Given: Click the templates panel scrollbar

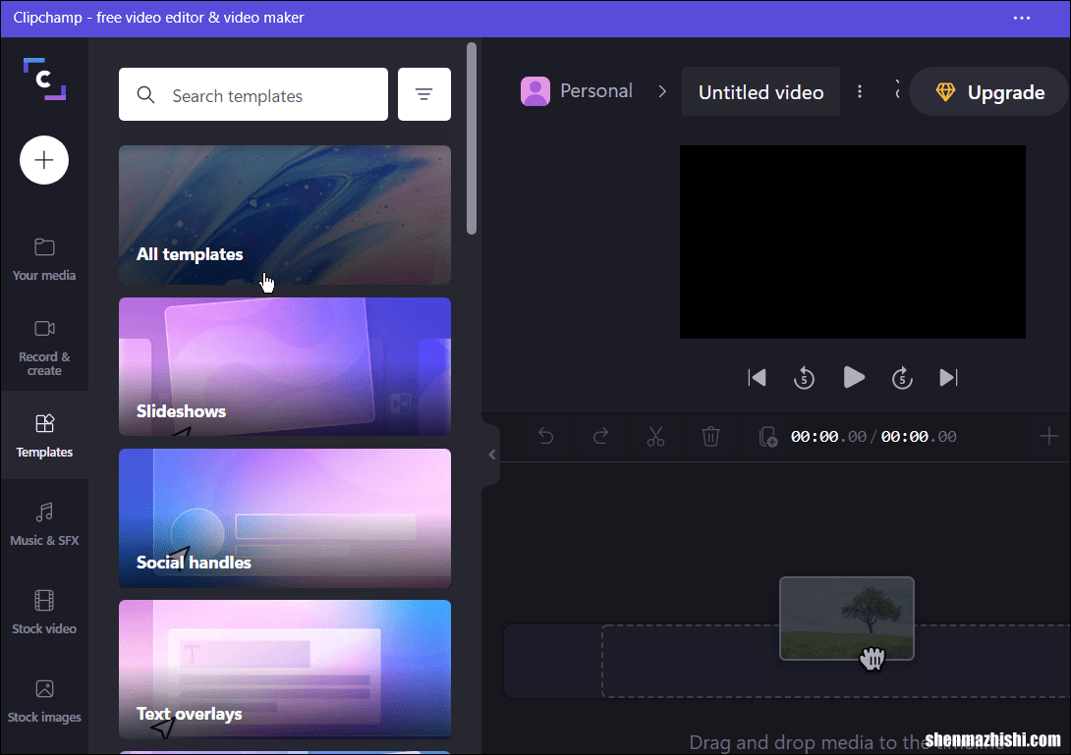Looking at the screenshot, I should (x=472, y=138).
